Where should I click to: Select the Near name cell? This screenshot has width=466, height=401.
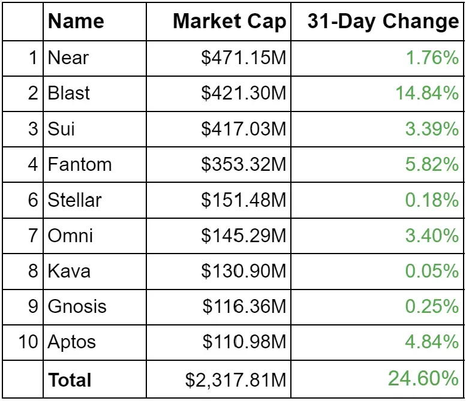point(68,58)
